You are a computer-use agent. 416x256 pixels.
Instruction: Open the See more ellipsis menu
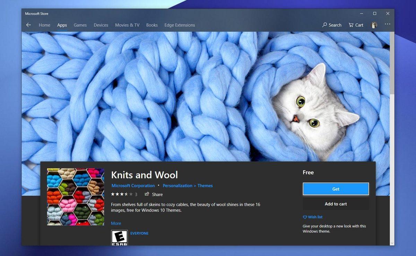387,25
